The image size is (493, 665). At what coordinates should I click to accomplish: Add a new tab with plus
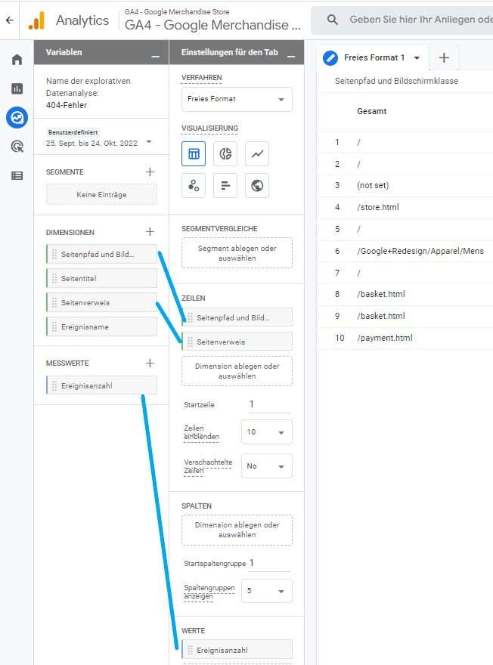tap(444, 57)
